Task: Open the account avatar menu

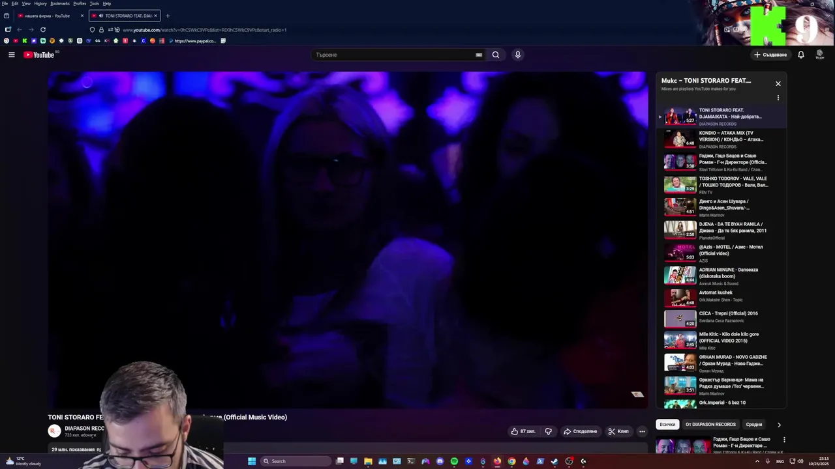Action: pos(820,55)
